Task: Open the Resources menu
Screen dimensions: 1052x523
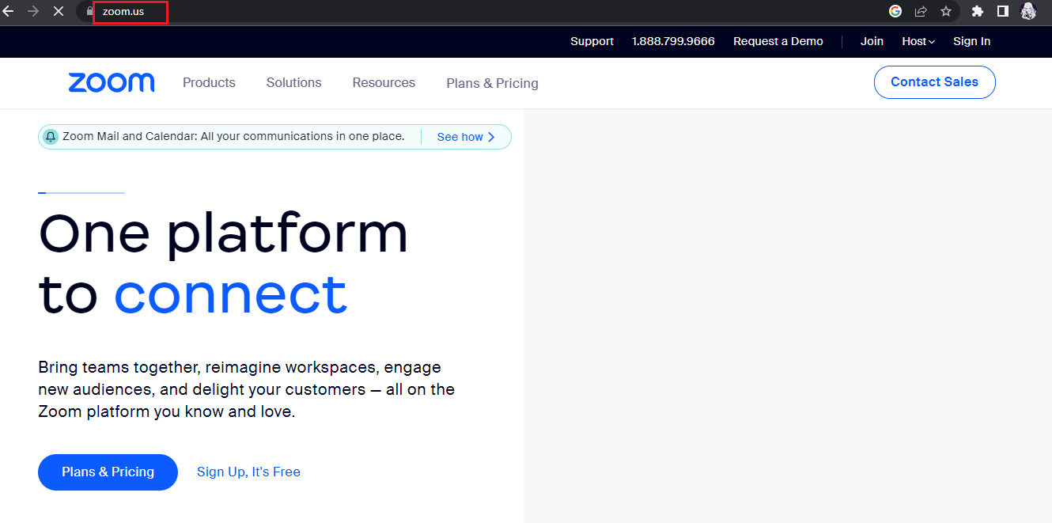Action: click(x=384, y=82)
